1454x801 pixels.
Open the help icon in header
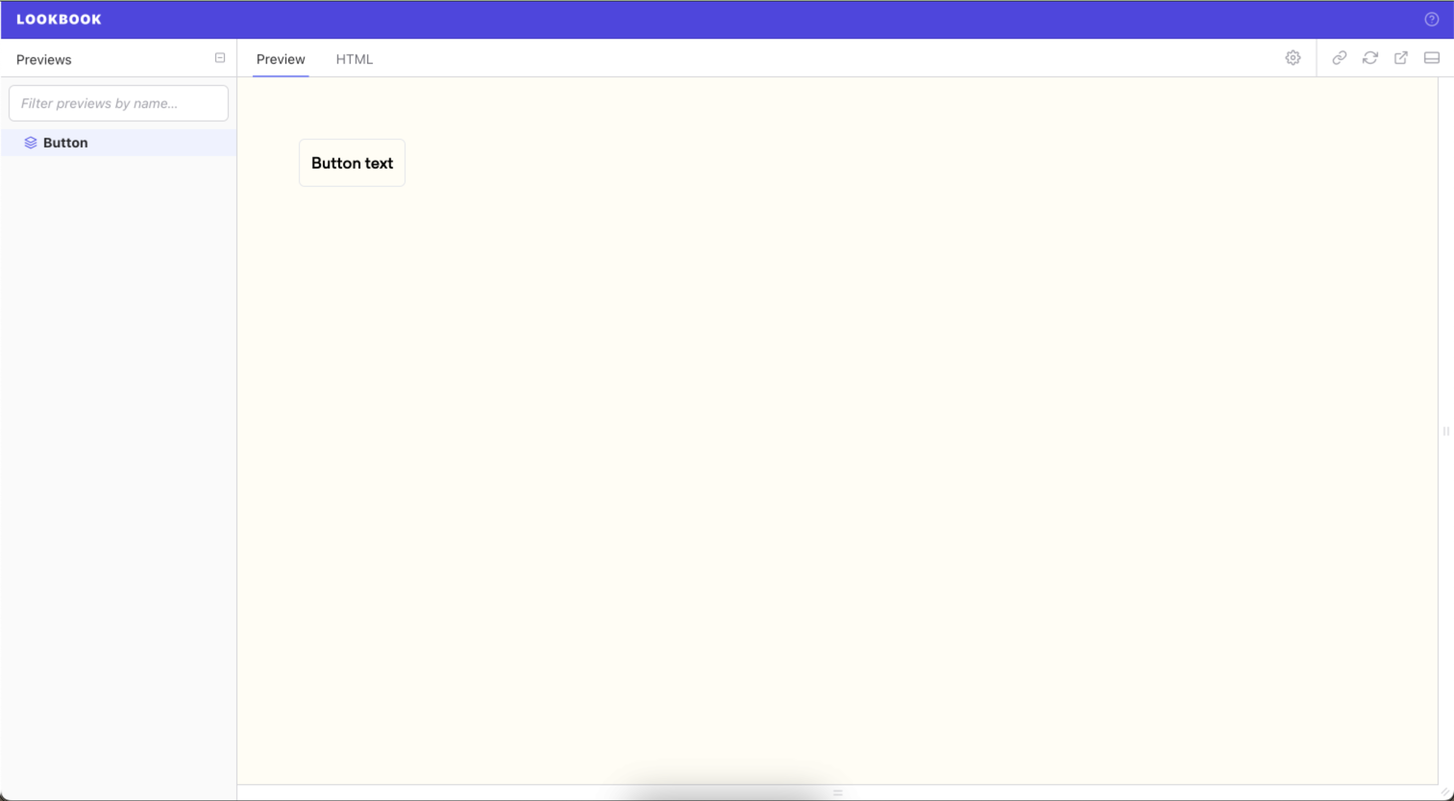click(1431, 19)
